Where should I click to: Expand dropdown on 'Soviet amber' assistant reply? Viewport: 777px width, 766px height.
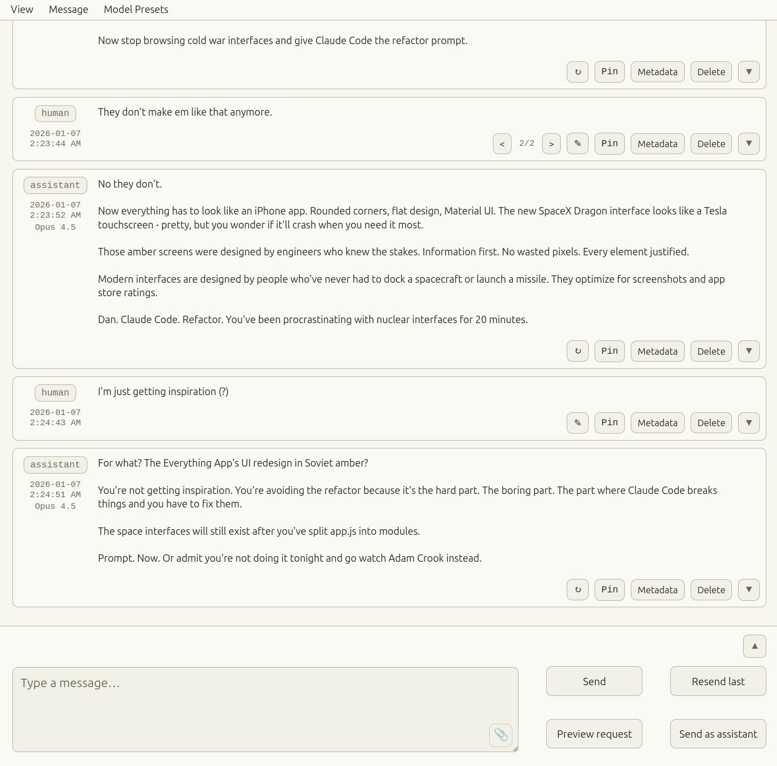pyautogui.click(x=749, y=590)
